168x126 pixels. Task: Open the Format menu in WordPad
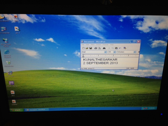coord(106,45)
